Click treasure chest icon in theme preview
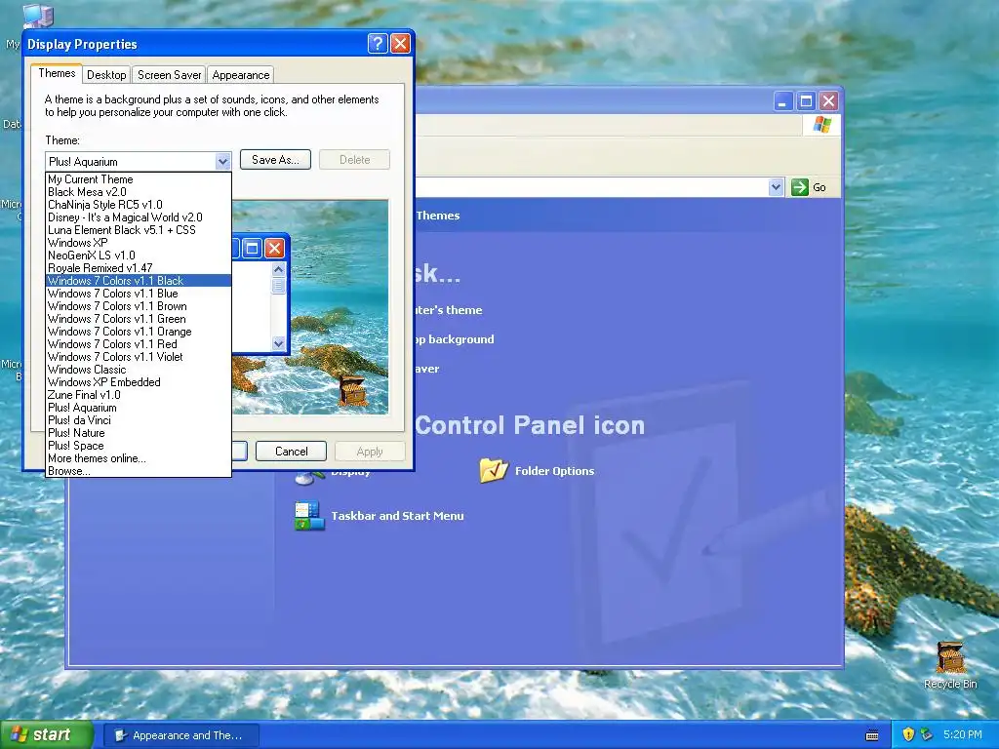The width and height of the screenshot is (999, 749). (351, 390)
